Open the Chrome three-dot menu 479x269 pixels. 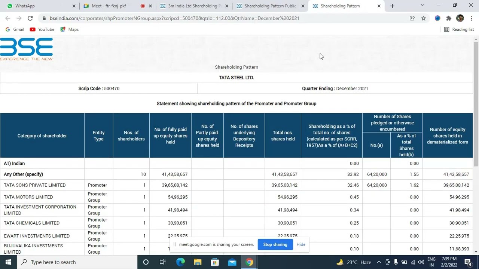(471, 18)
